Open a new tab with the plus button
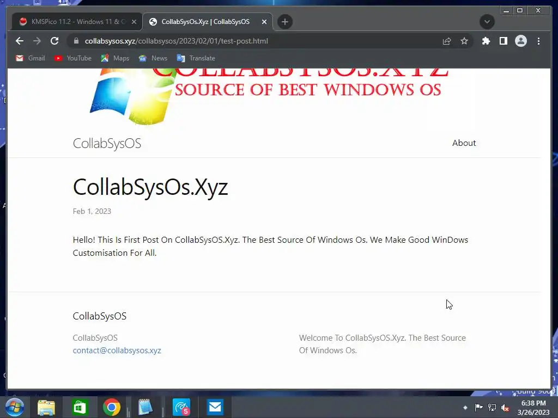Screen dimensions: 558x418 point(284,22)
